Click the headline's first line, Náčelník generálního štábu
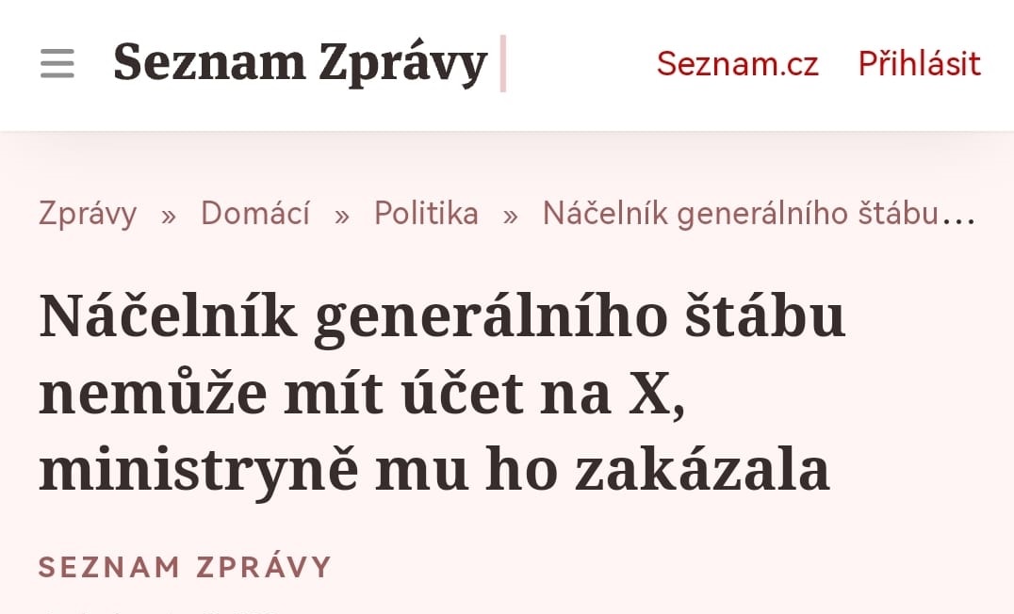 [x=442, y=317]
